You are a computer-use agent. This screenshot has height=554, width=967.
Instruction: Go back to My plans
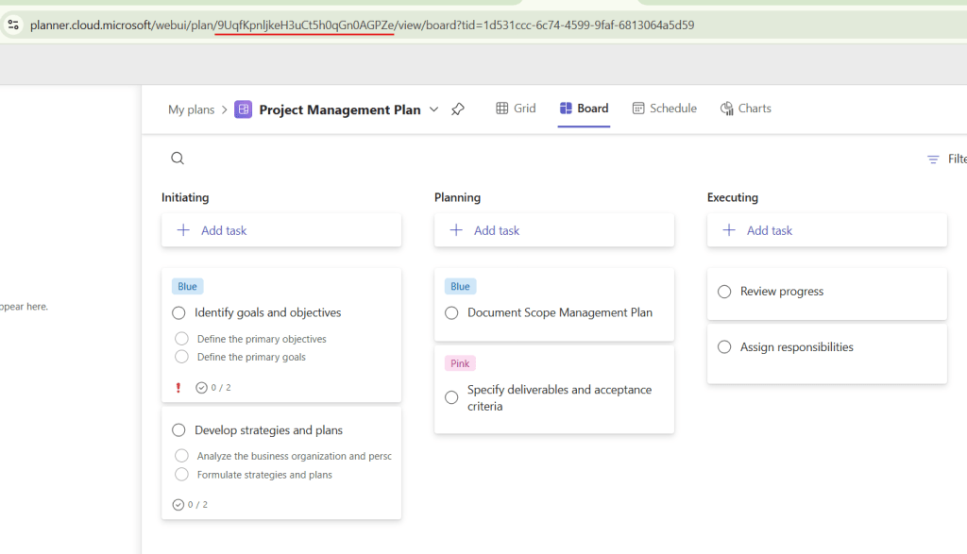click(x=192, y=109)
